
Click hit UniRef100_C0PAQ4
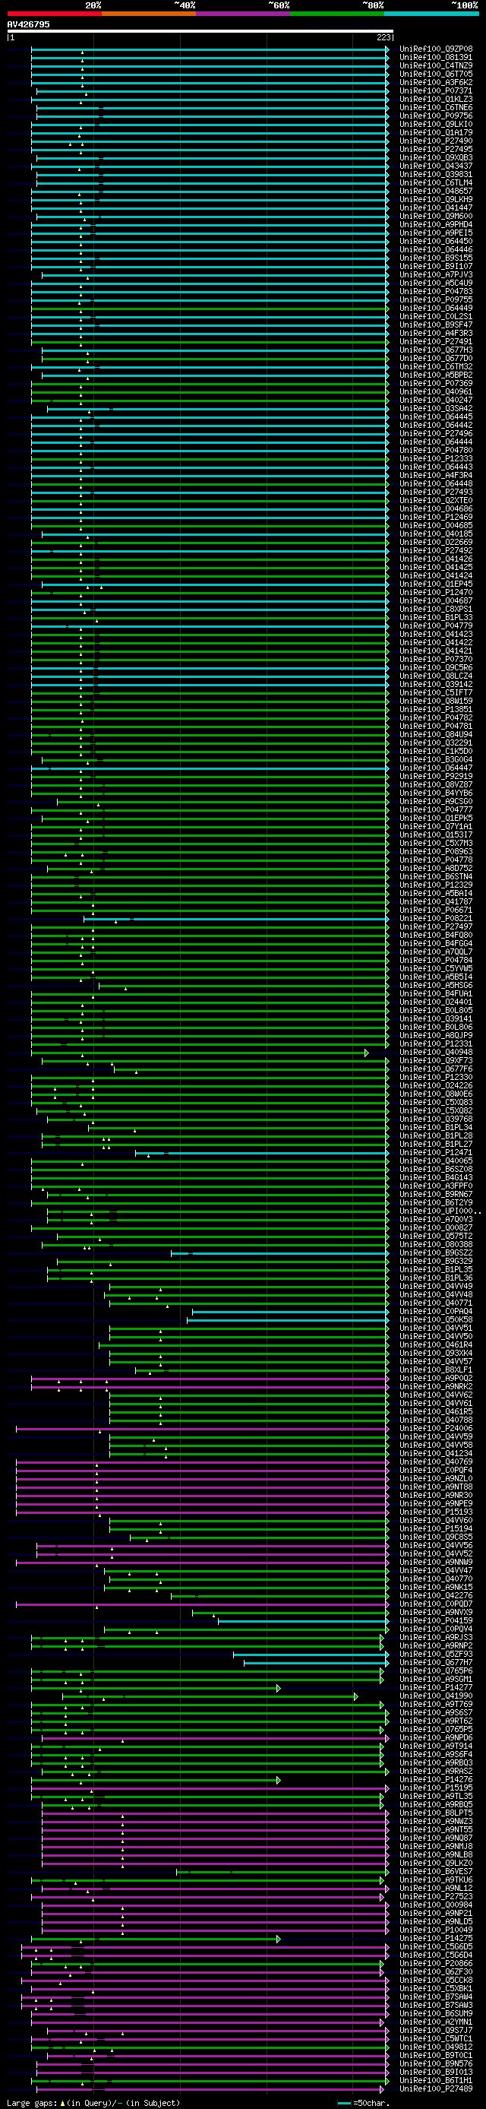(x=436, y=1311)
